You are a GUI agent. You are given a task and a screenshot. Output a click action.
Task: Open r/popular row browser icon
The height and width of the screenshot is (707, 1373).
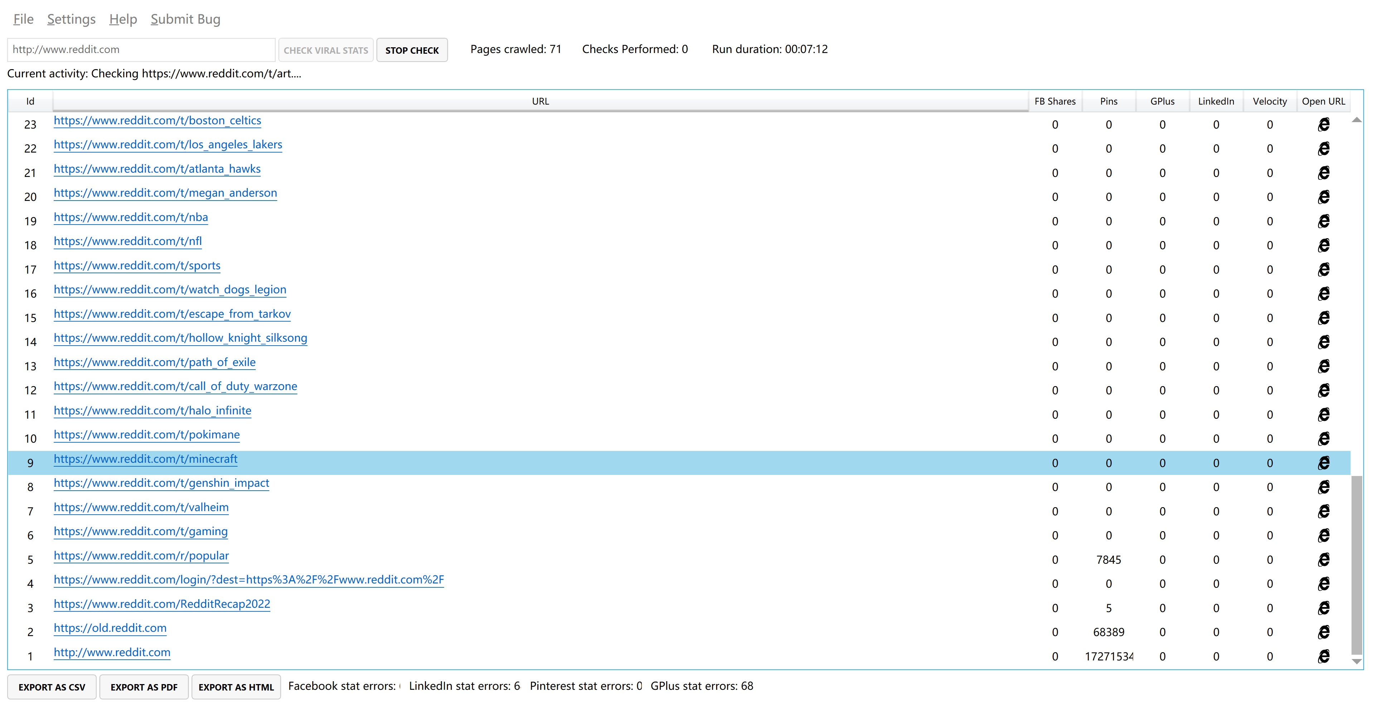(1324, 559)
